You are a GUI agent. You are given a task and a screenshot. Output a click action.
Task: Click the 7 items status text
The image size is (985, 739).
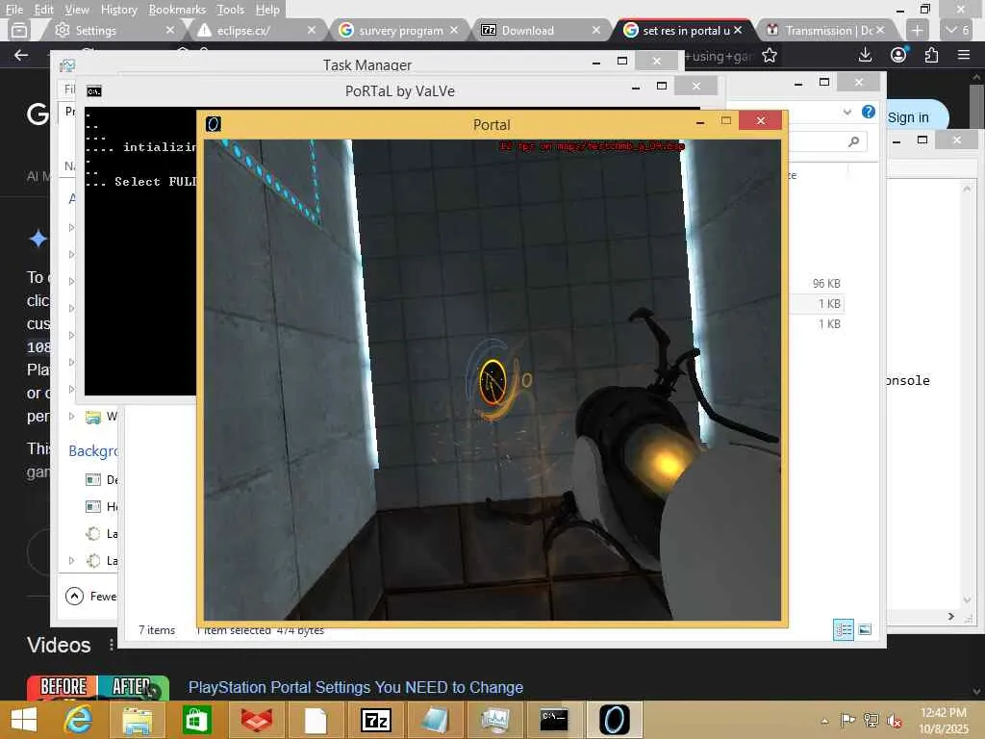coord(157,629)
